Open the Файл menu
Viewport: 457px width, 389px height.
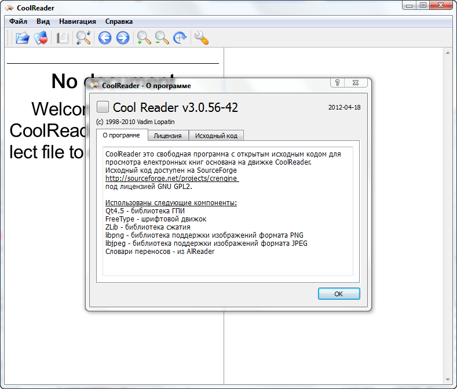point(18,21)
